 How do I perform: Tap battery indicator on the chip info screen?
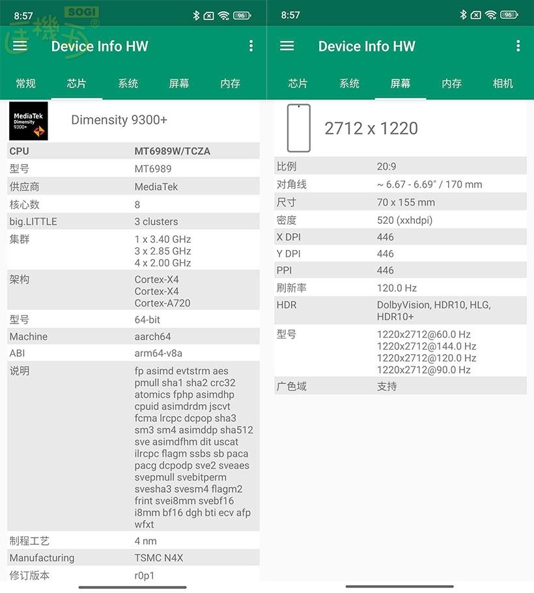[x=242, y=15]
